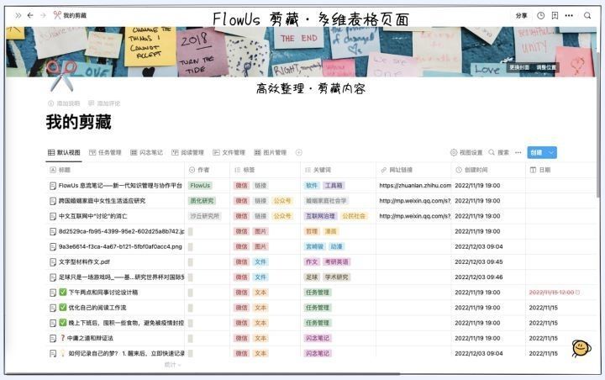Click the 考研英语 keyword tag
The image size is (605, 380).
(x=336, y=261)
